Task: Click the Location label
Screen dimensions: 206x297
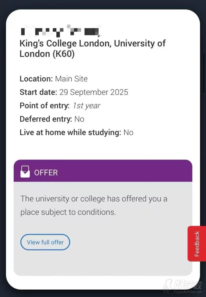Action: coord(36,79)
